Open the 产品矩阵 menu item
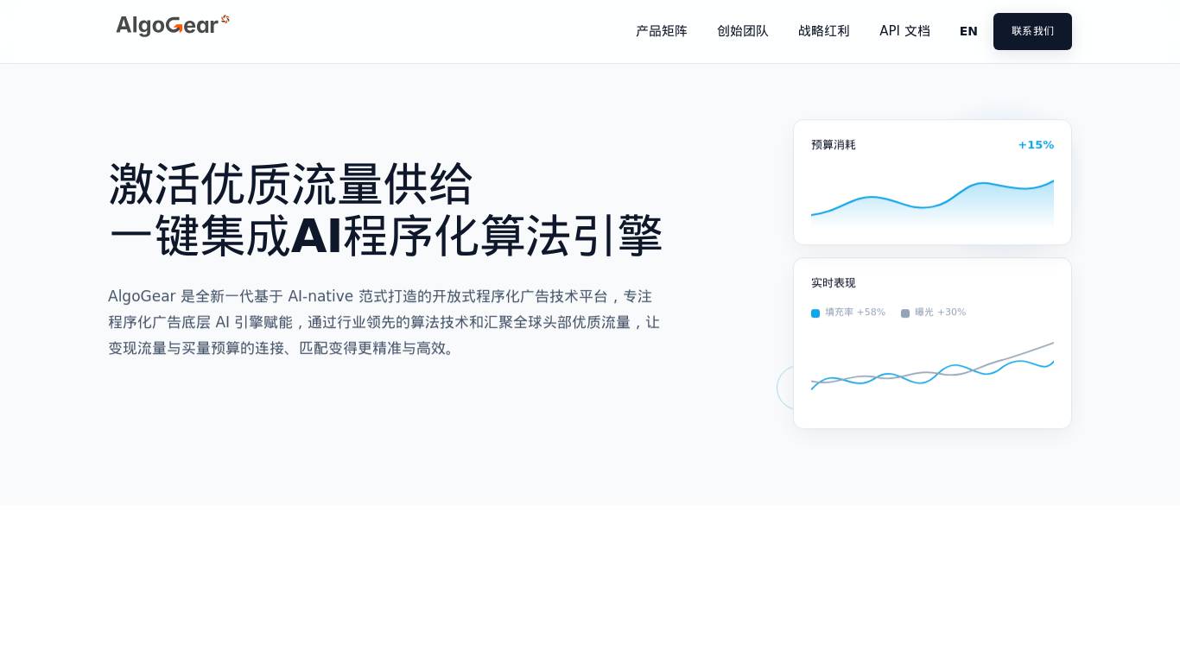The height and width of the screenshot is (663, 1180). tap(662, 31)
